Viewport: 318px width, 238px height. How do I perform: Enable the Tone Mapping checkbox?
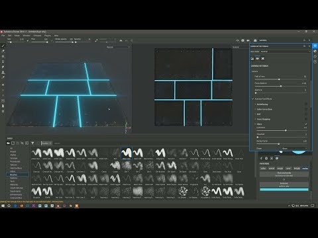tap(306, 119)
